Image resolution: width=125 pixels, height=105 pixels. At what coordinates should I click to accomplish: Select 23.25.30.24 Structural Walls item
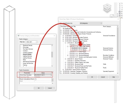(x=75, y=64)
